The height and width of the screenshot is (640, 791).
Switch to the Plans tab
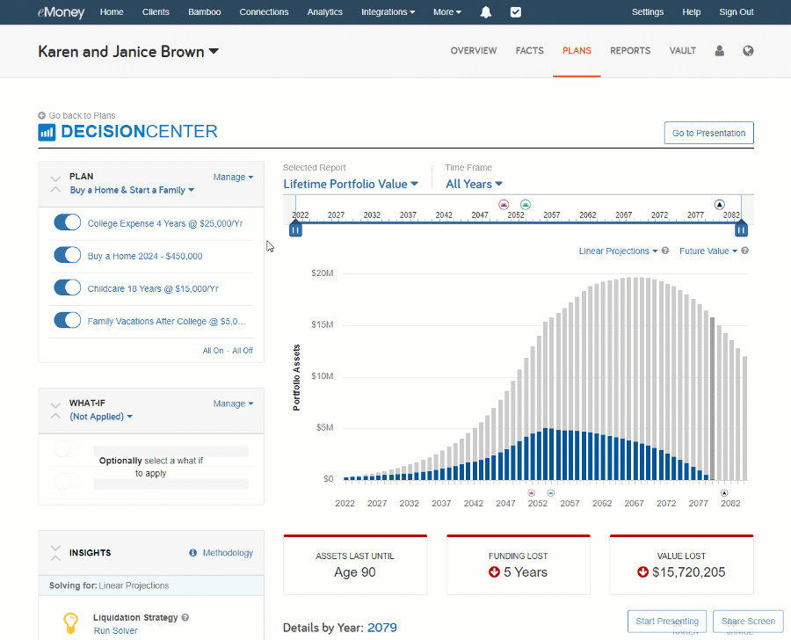pos(577,50)
